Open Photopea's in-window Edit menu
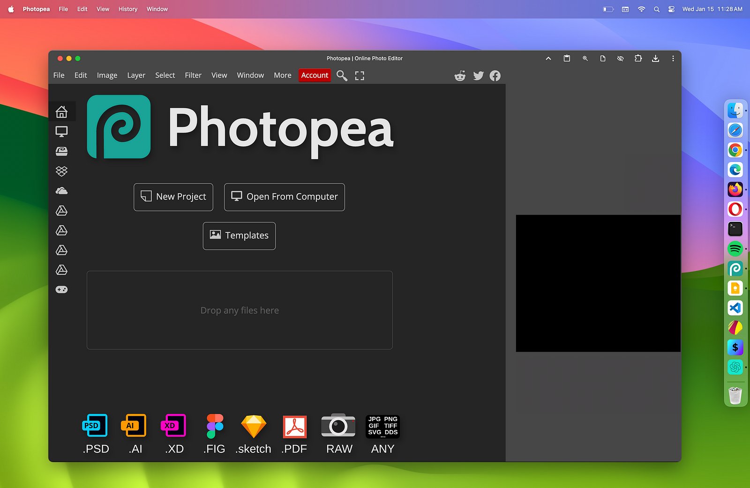This screenshot has height=488, width=750. [x=81, y=75]
